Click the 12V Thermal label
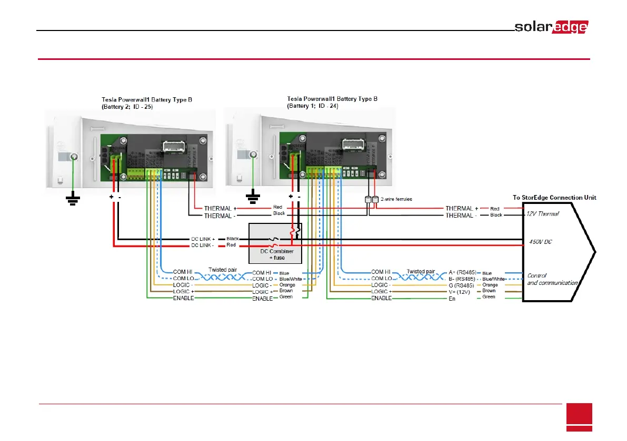Viewport: 627px width, 441px height. (x=543, y=214)
